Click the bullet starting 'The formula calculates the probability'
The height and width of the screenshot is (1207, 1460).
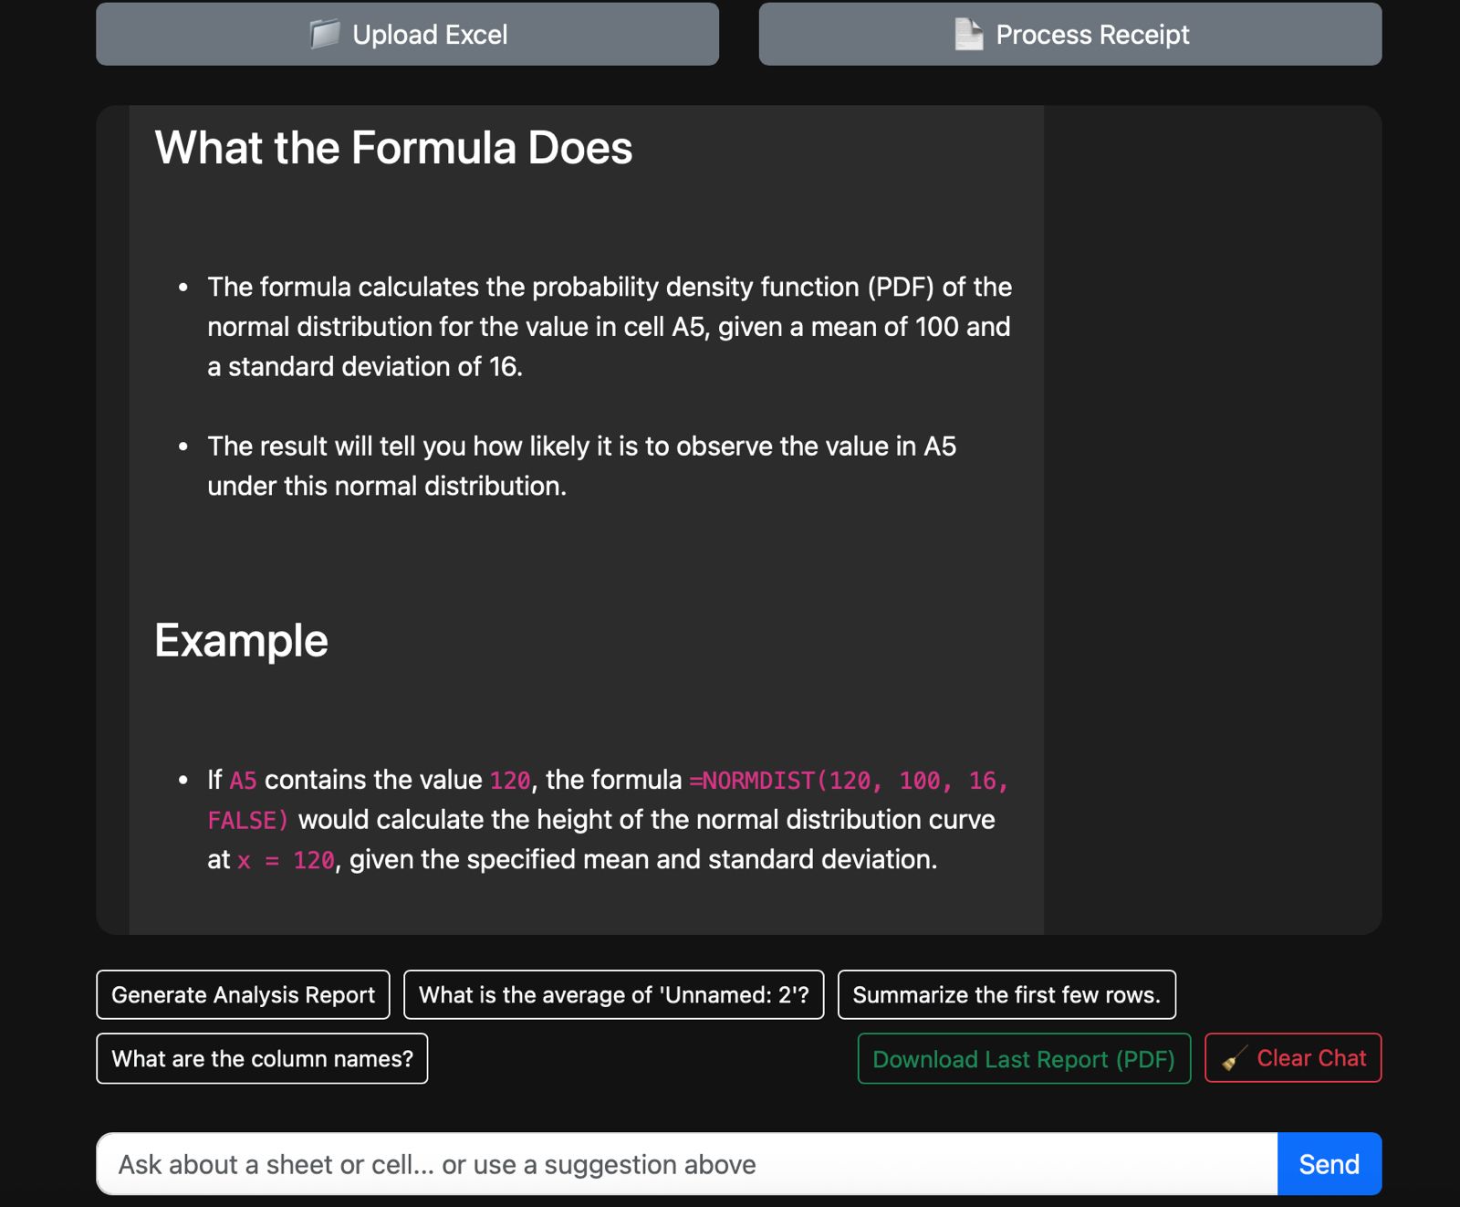tap(610, 326)
